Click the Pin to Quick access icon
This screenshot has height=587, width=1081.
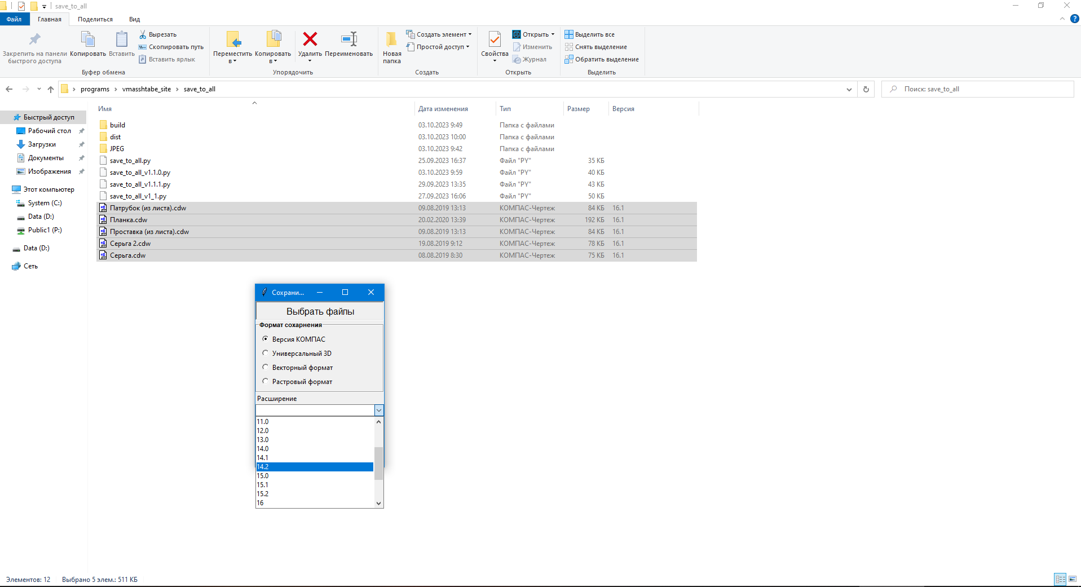[x=34, y=39]
